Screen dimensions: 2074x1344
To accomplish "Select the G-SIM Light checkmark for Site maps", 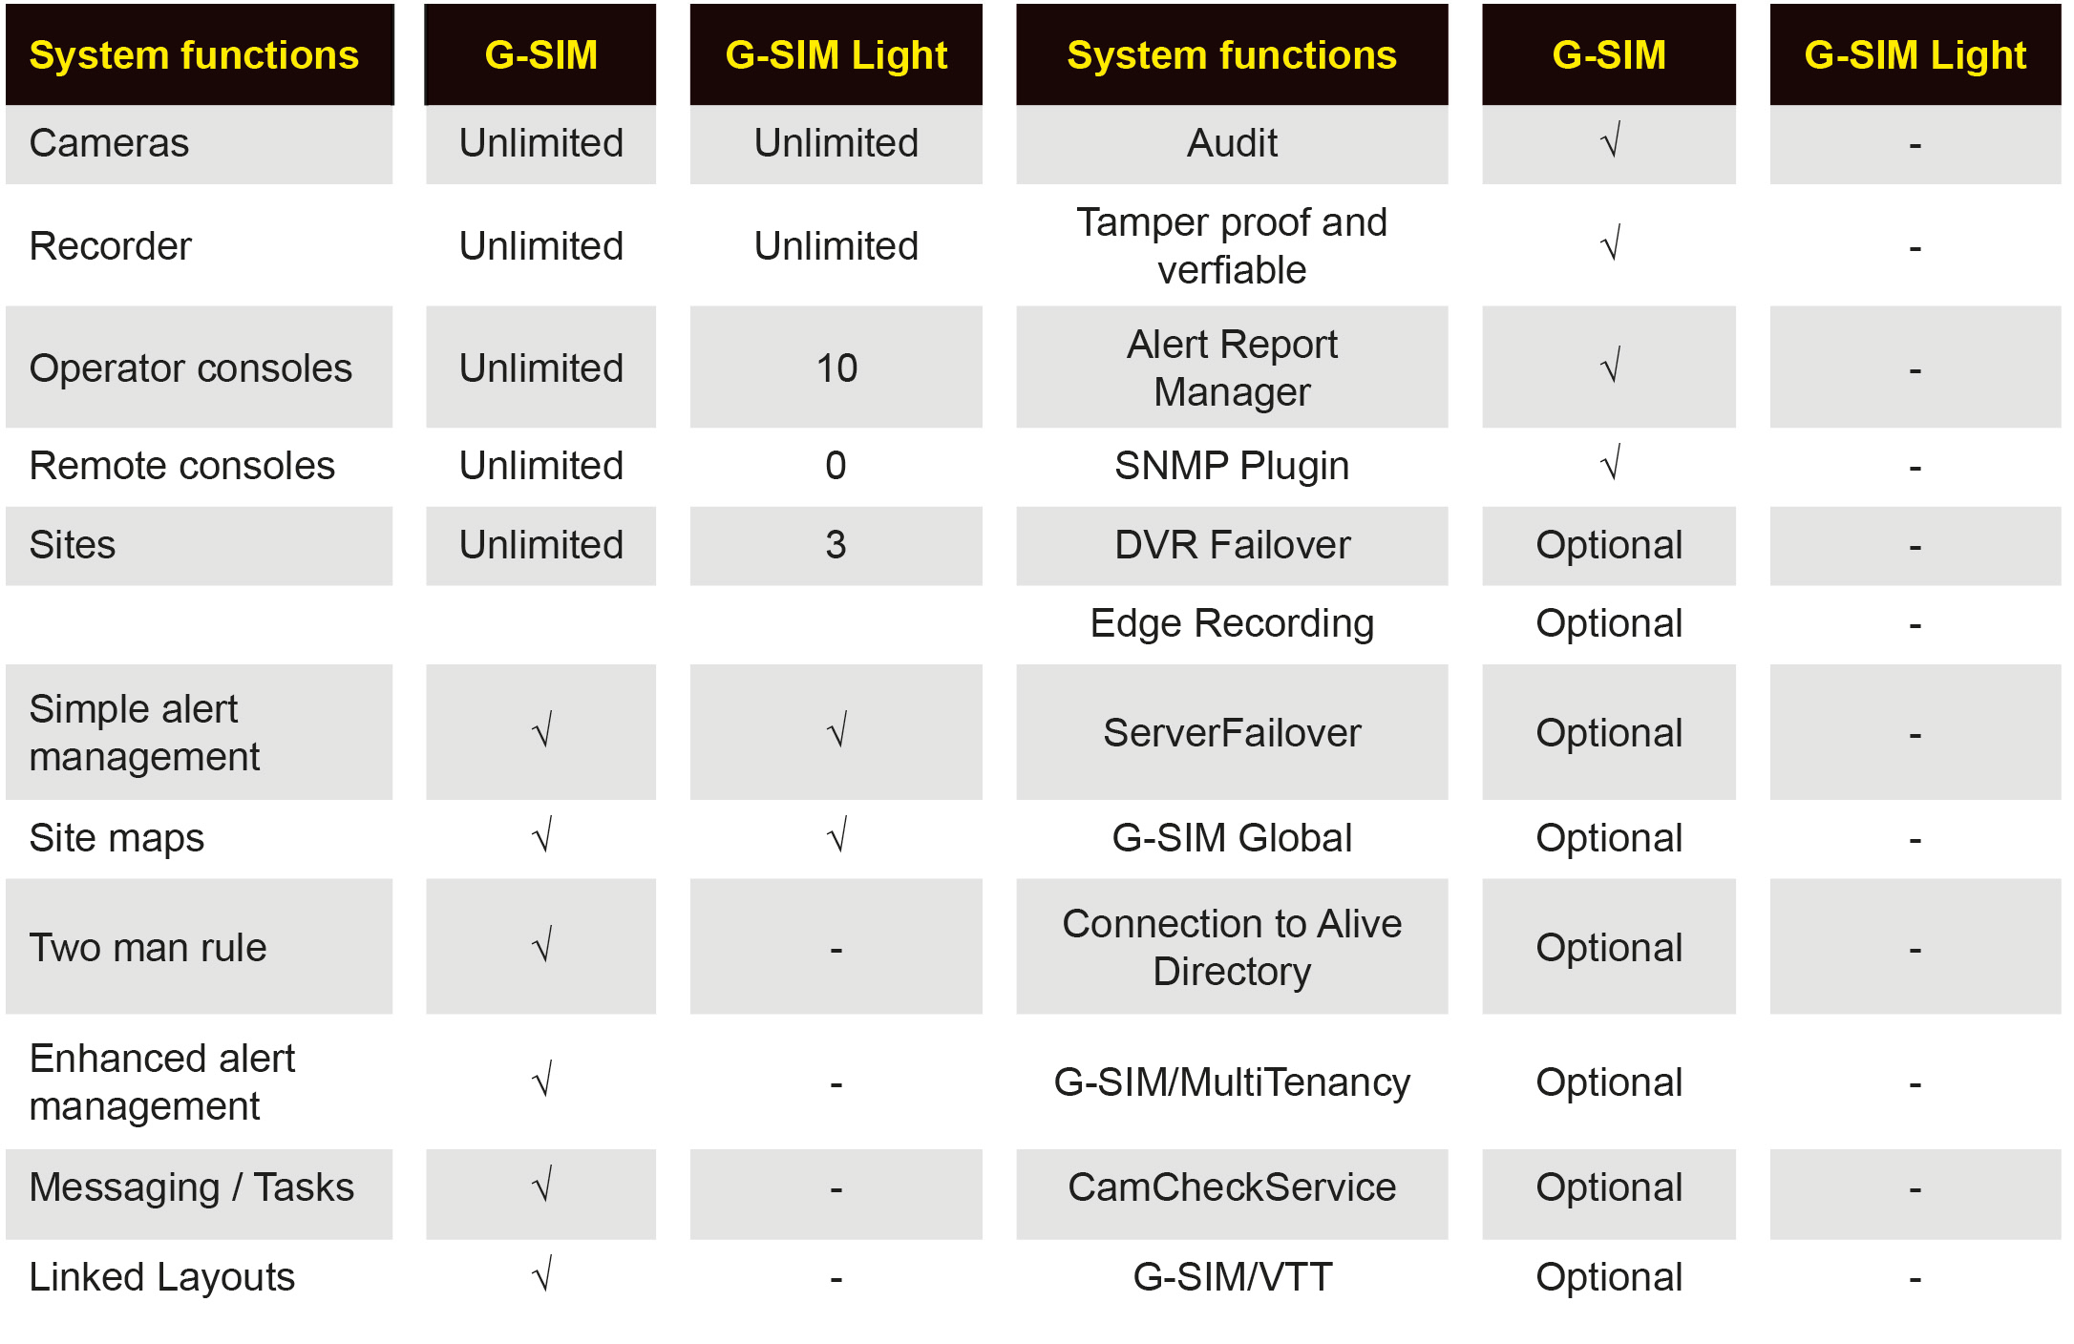I will [837, 834].
